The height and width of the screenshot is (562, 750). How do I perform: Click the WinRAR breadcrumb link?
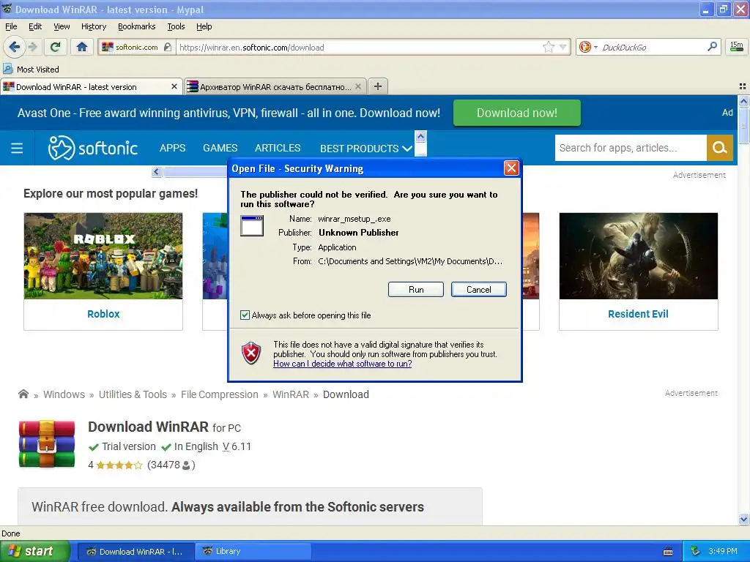tap(290, 394)
